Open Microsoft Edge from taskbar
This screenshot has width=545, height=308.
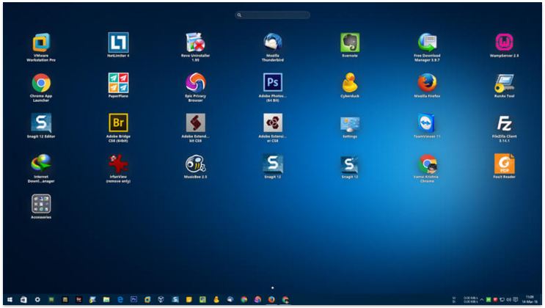[120, 300]
